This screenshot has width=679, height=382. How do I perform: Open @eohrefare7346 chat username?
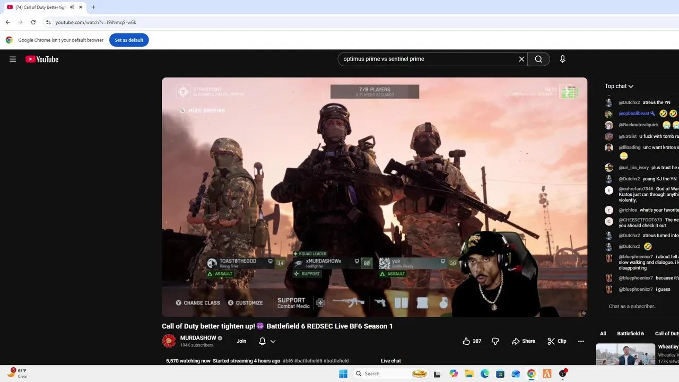click(x=636, y=189)
